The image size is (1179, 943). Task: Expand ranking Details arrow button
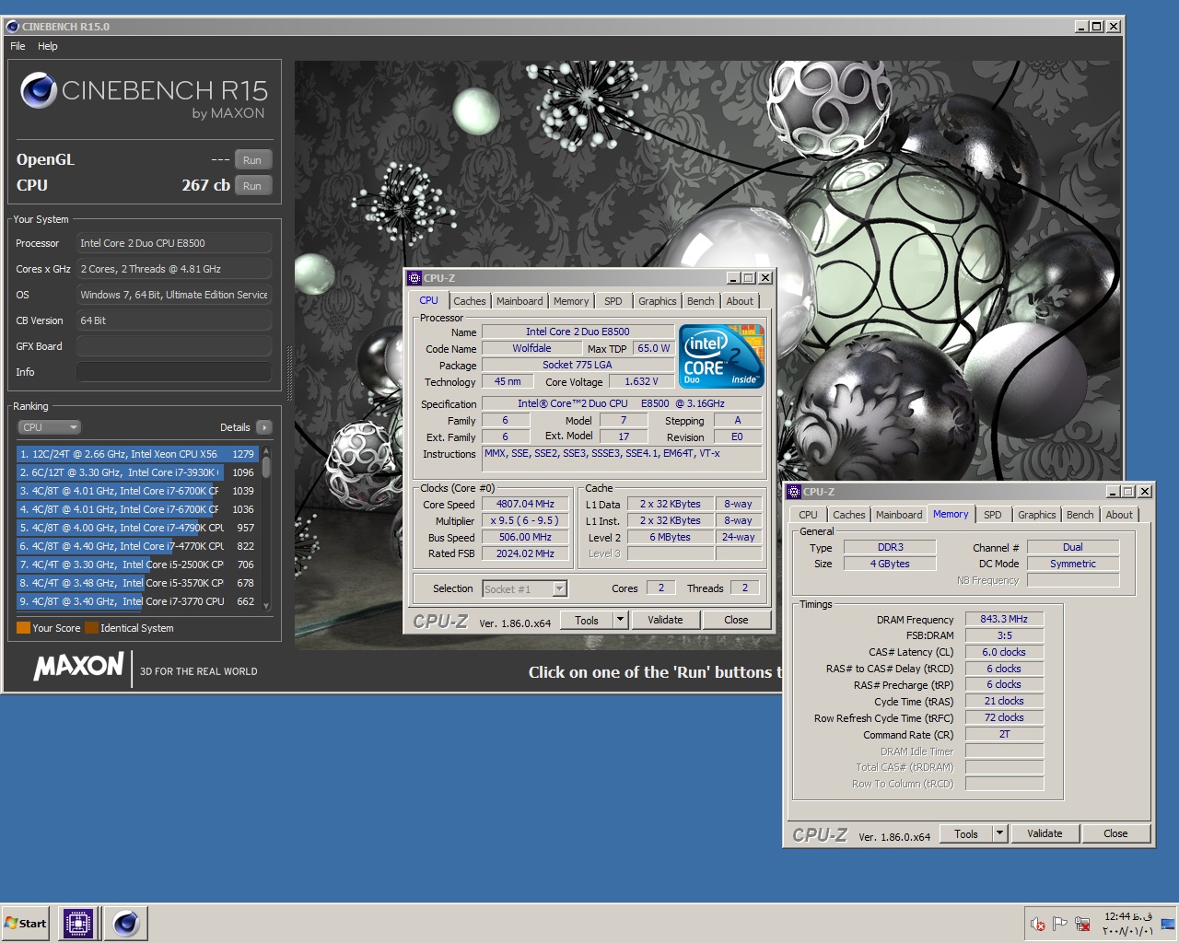coord(264,427)
